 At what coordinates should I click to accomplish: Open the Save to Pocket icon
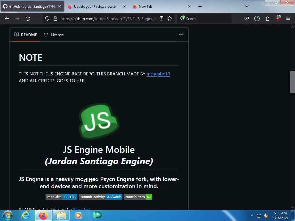pos(247,18)
